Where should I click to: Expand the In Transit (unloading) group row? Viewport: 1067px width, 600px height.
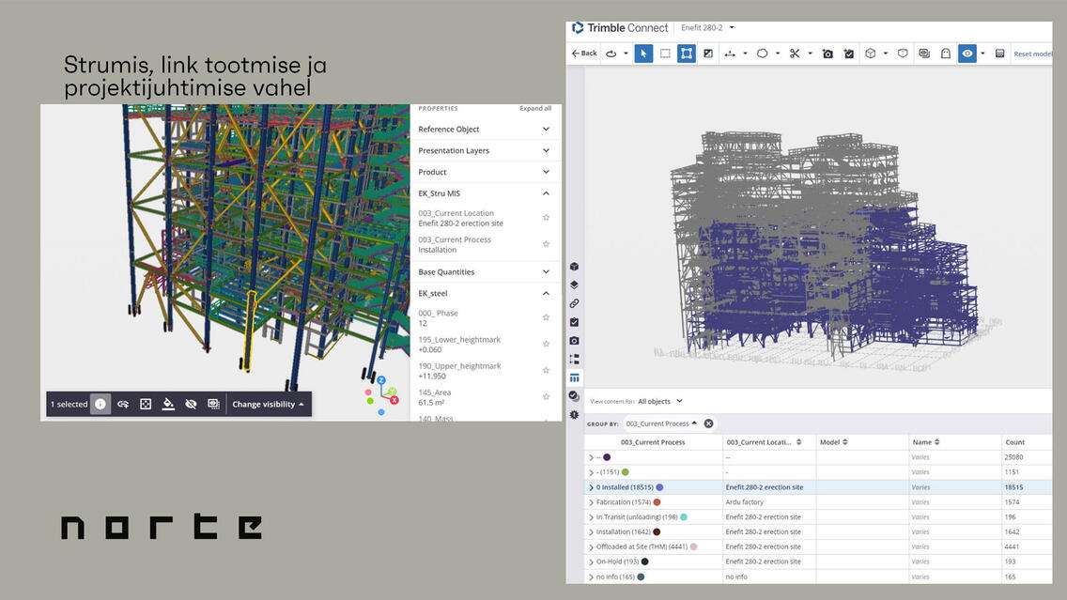[591, 517]
